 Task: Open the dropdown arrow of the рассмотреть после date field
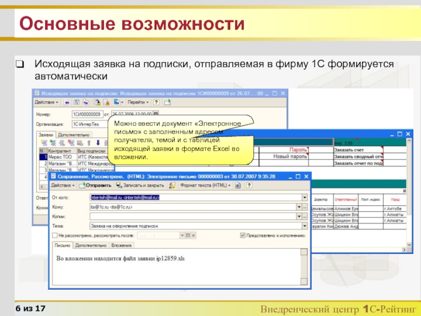182,235
